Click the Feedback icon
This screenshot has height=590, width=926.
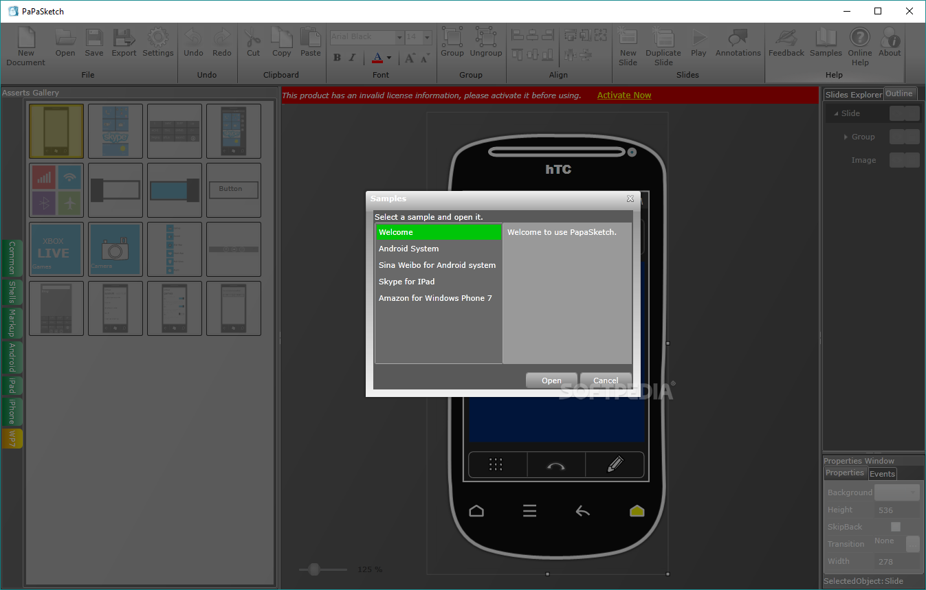click(x=786, y=38)
